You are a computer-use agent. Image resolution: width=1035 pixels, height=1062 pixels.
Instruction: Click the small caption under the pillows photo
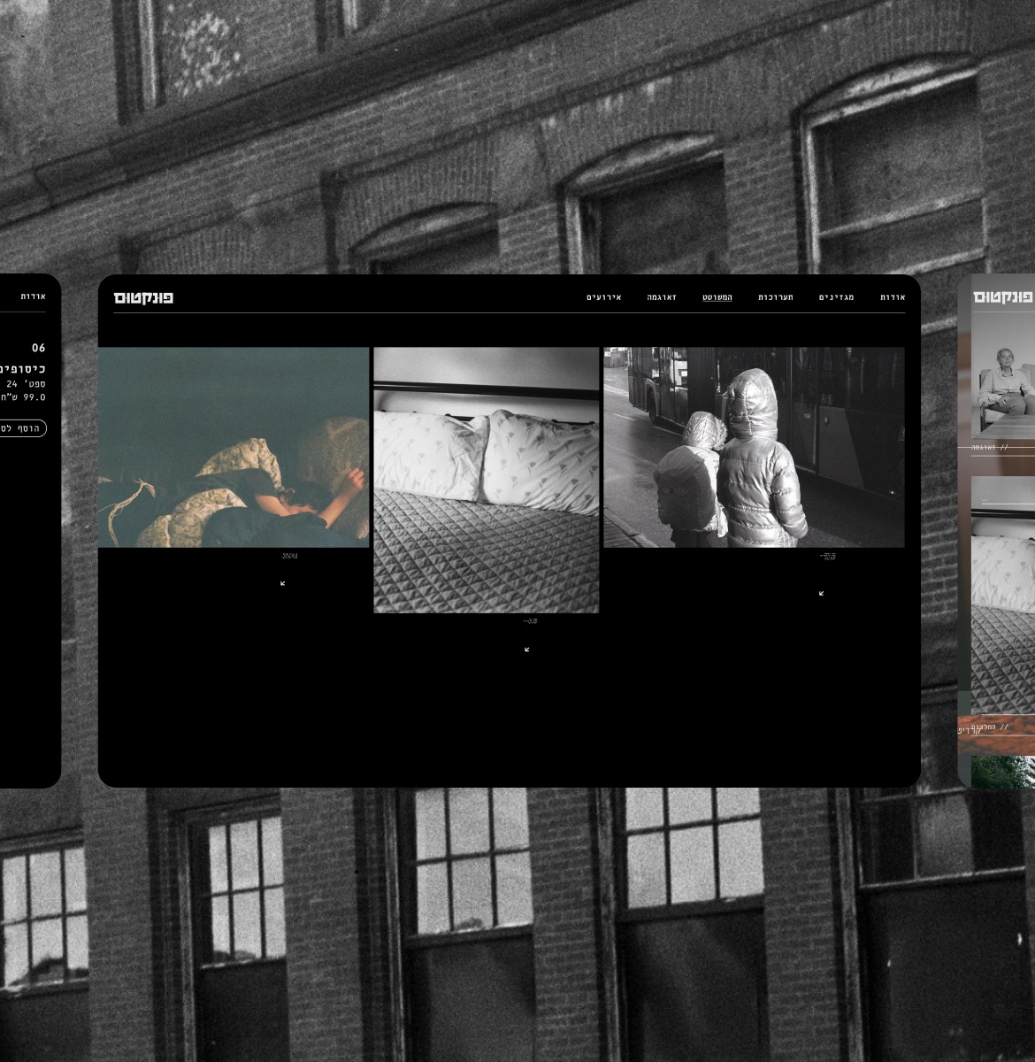tap(531, 621)
